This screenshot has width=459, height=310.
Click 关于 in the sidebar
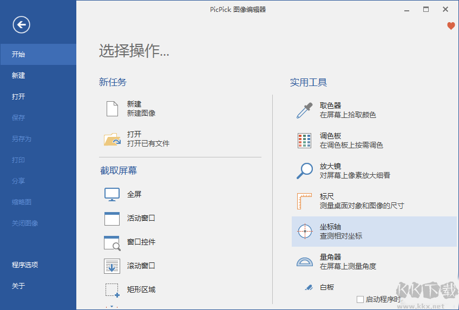pos(18,286)
